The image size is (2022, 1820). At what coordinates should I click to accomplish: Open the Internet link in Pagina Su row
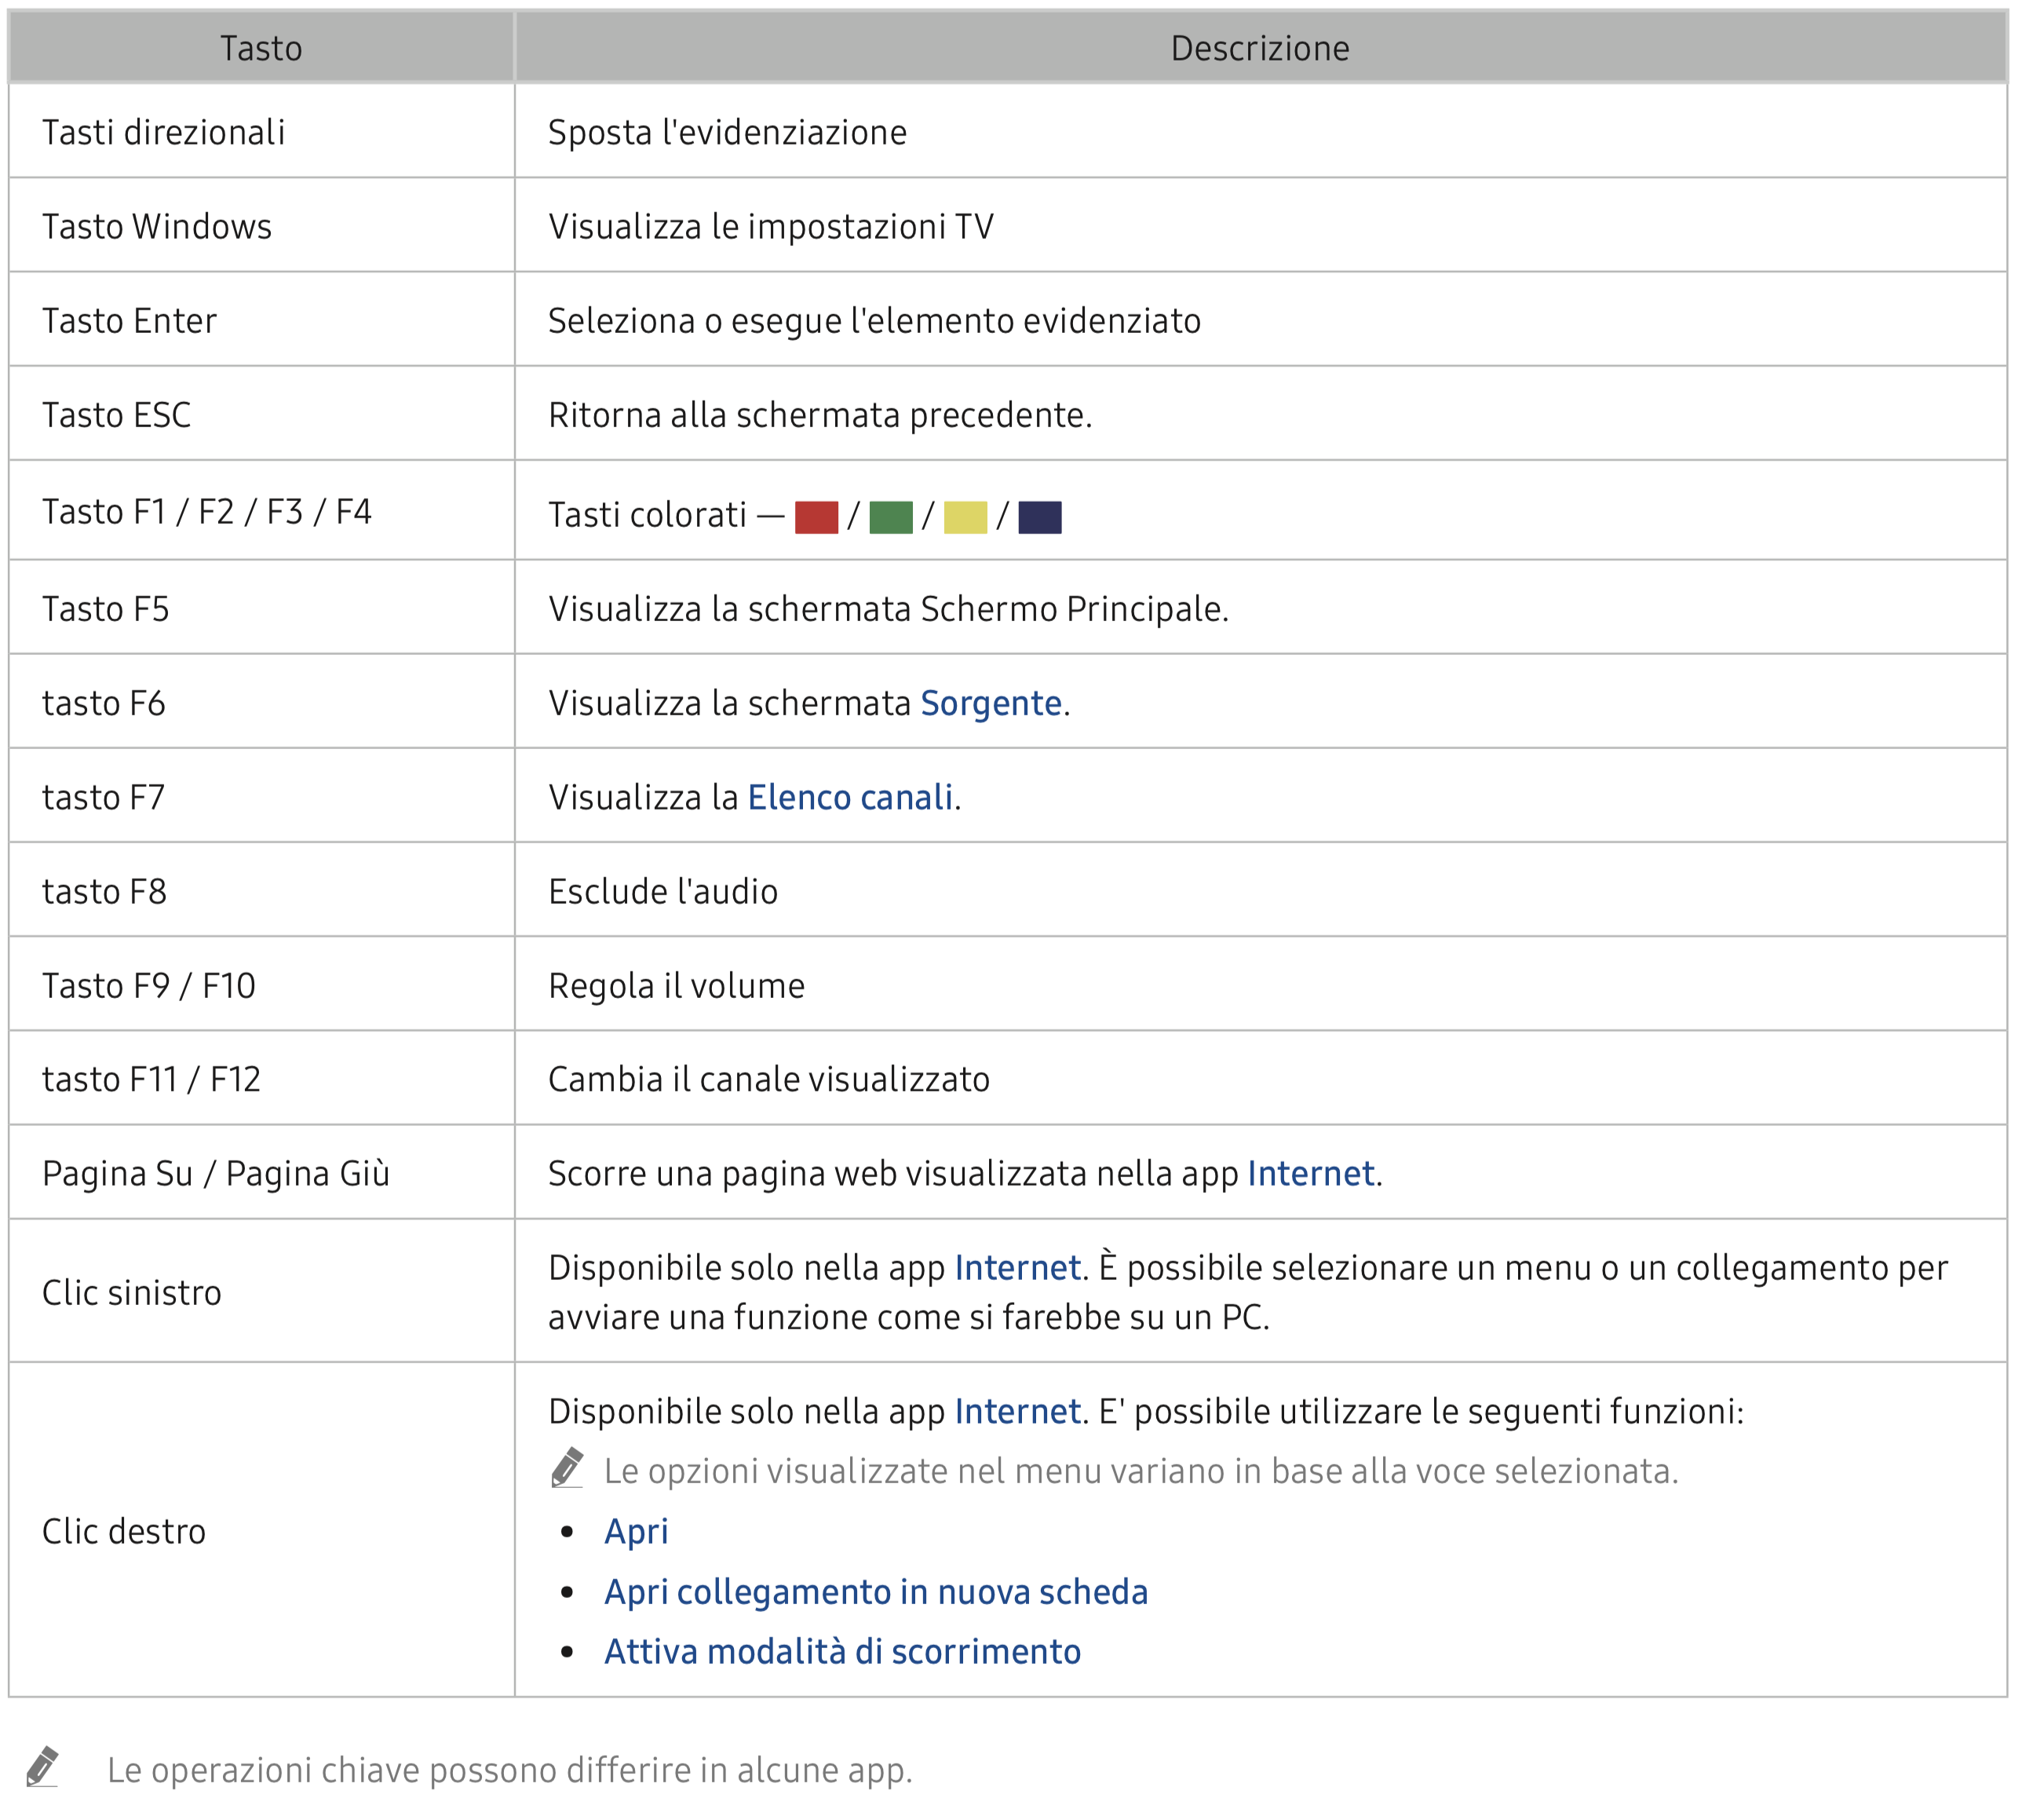1310,1173
